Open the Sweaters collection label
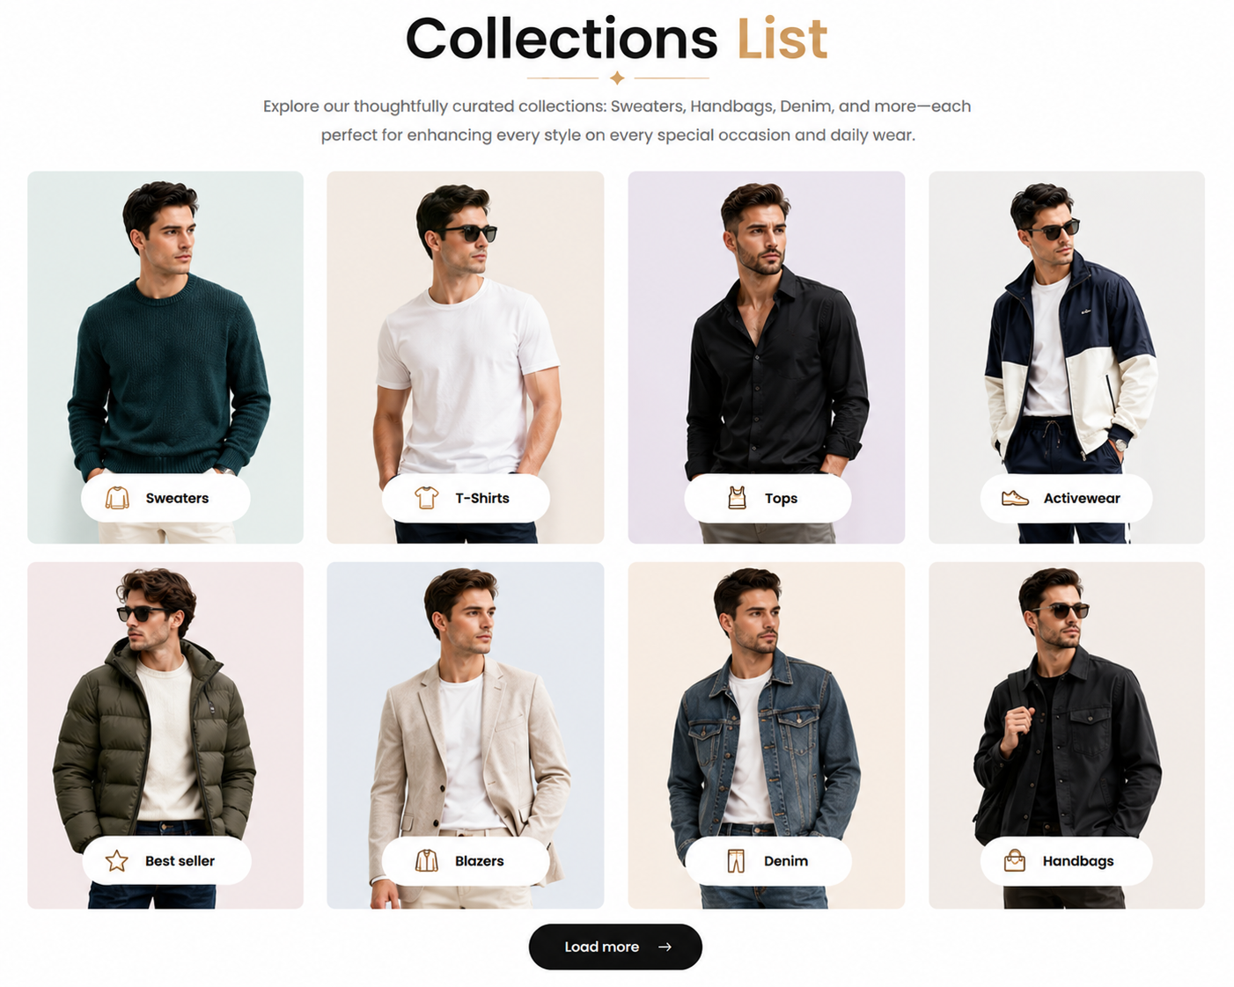 [x=165, y=498]
